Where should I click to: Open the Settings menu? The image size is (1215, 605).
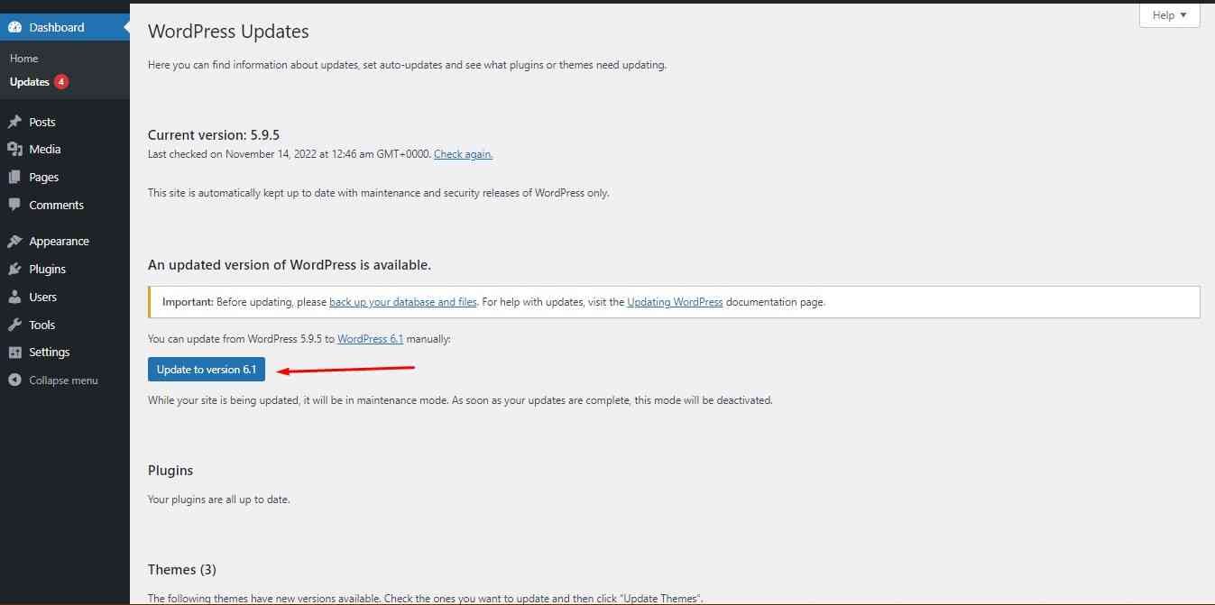coord(65,352)
